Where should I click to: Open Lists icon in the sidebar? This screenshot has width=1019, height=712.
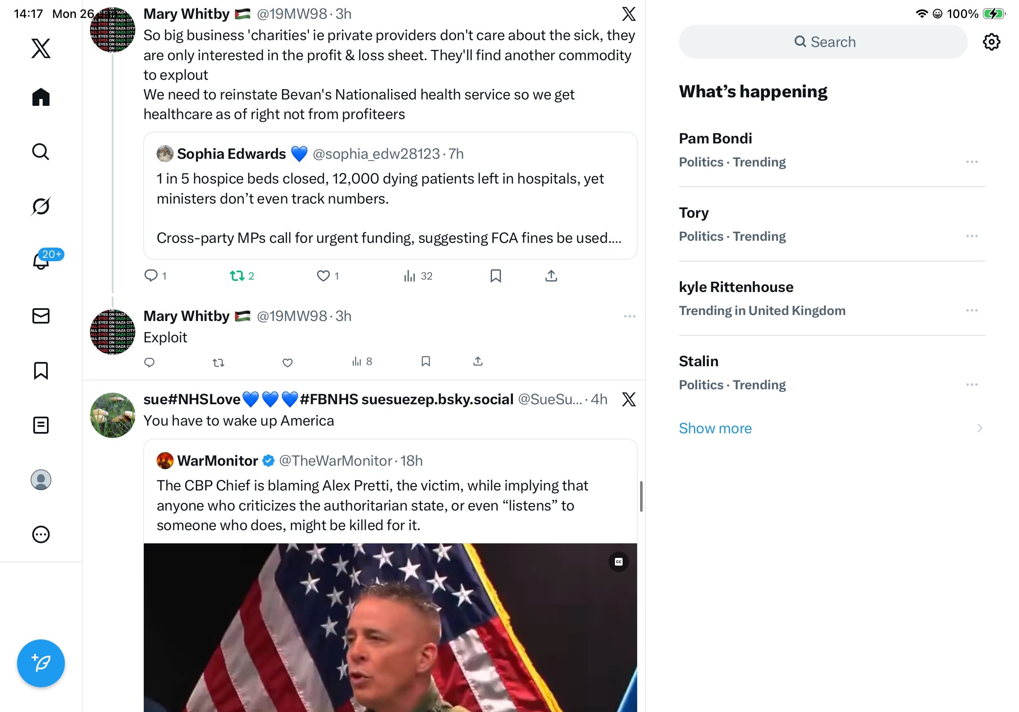click(41, 425)
